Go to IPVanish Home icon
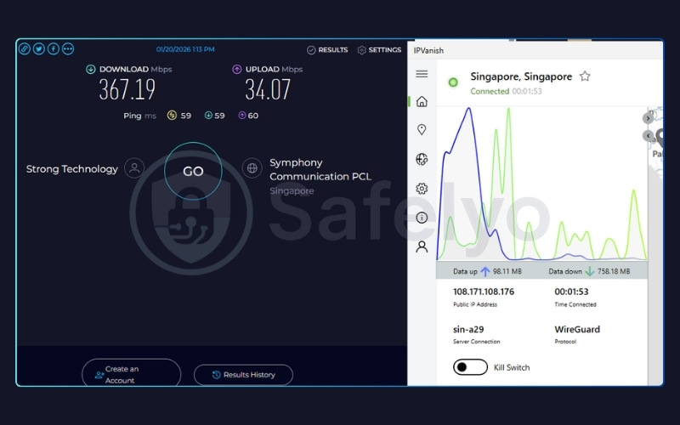 [x=422, y=101]
